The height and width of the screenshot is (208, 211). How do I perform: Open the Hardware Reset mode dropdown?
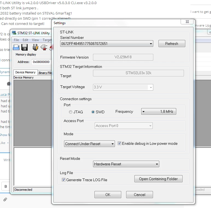pos(126,164)
